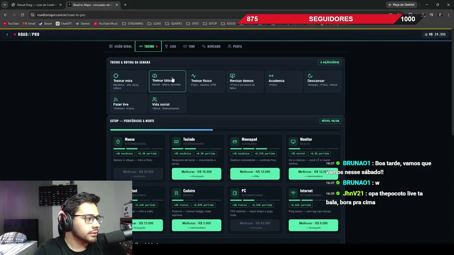Click the people icon on Vida social
This screenshot has width=454, height=255.
pyautogui.click(x=155, y=100)
